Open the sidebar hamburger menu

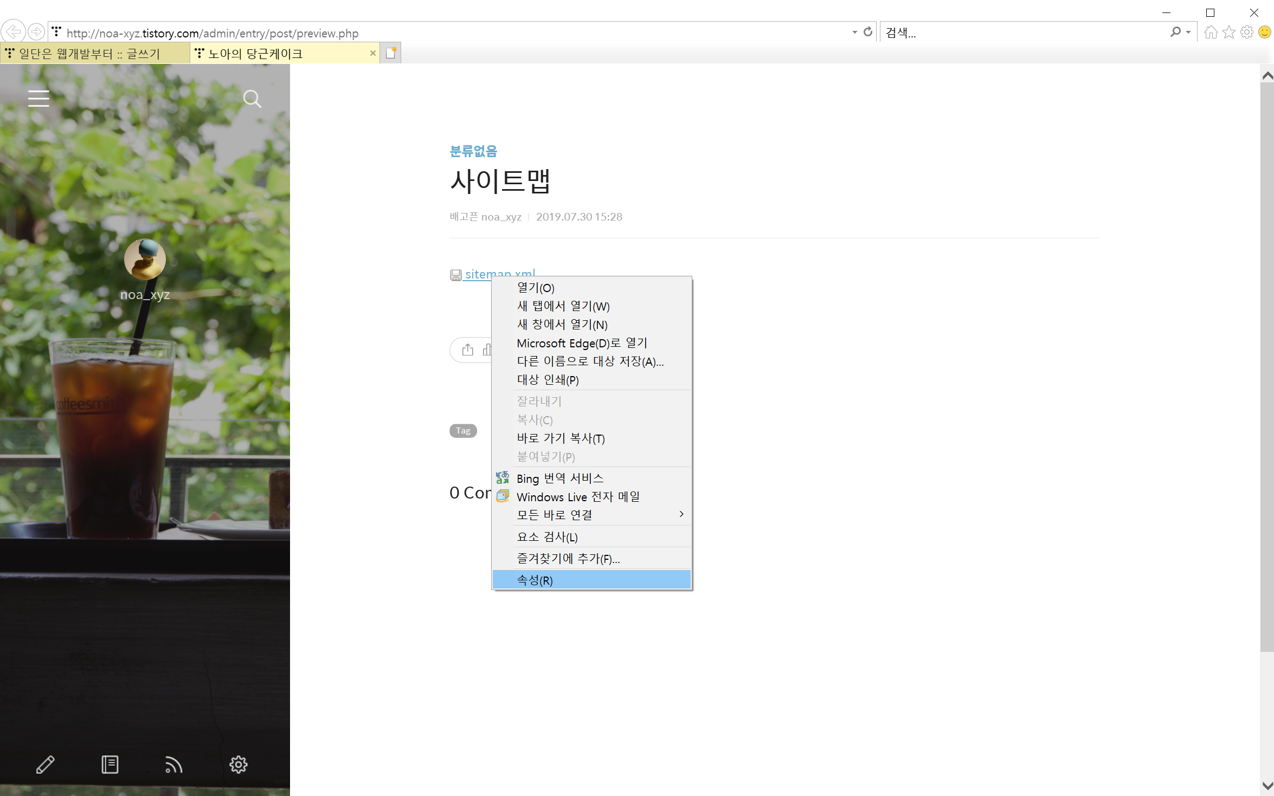(38, 99)
